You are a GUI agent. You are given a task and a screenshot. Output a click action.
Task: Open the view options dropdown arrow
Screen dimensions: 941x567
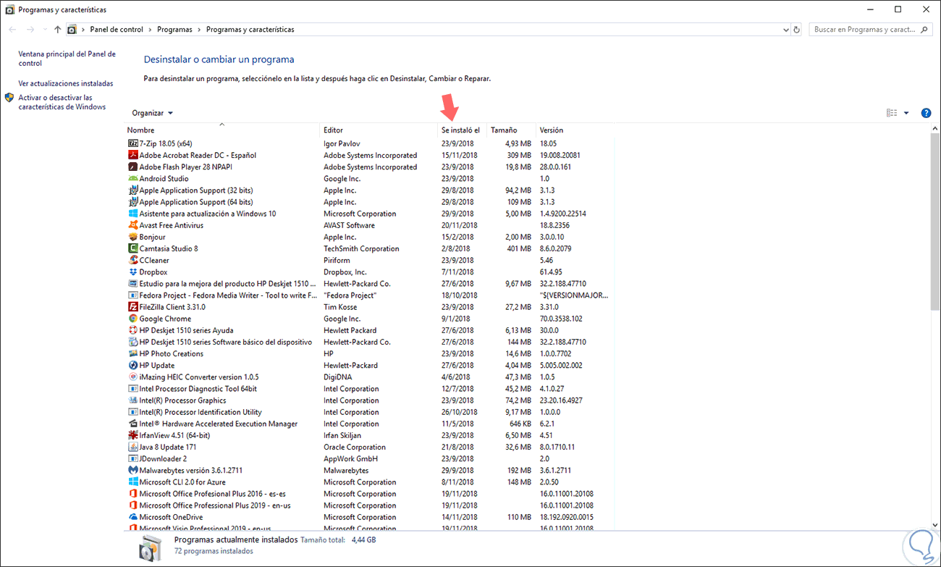(x=906, y=113)
